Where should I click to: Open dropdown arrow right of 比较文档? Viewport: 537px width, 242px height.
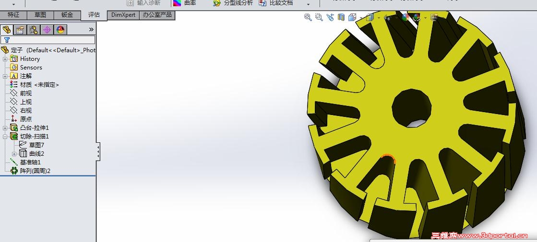(x=308, y=4)
